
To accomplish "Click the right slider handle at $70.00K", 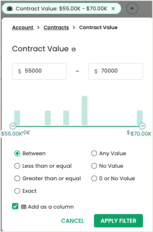I will coord(142,126).
